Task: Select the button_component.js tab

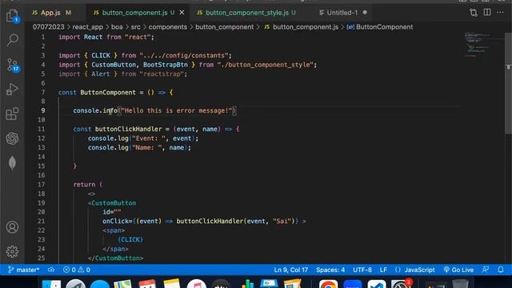Action: tap(134, 13)
